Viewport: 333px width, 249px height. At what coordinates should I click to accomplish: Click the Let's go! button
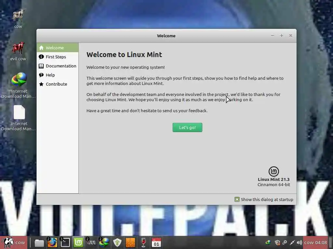(x=187, y=127)
